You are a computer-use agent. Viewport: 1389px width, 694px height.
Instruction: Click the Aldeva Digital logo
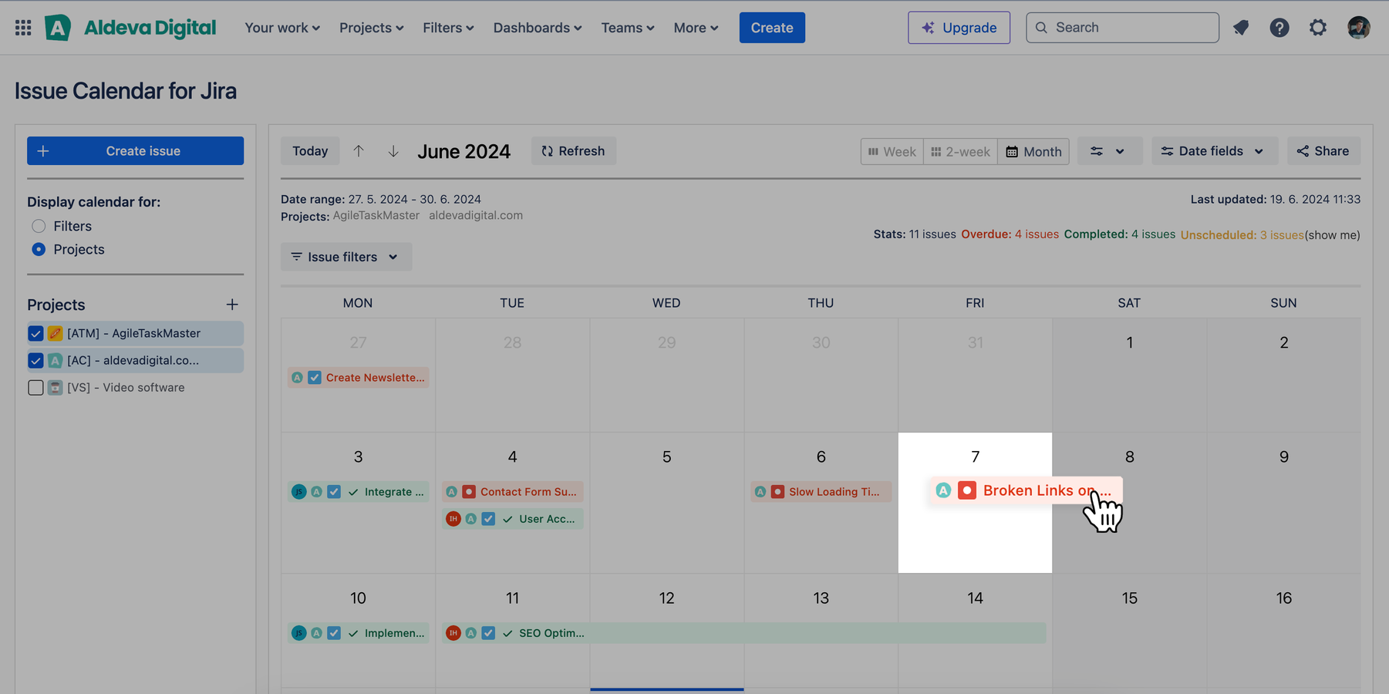130,28
